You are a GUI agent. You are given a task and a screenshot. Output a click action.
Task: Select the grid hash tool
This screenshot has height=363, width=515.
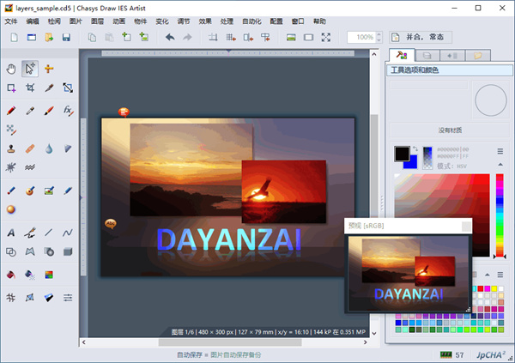(11, 298)
